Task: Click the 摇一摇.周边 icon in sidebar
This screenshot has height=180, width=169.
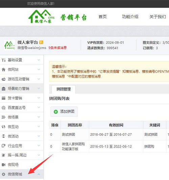Action: [3, 155]
